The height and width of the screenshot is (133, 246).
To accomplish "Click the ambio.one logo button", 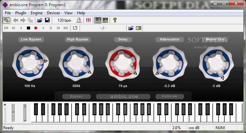I will coord(123,97).
